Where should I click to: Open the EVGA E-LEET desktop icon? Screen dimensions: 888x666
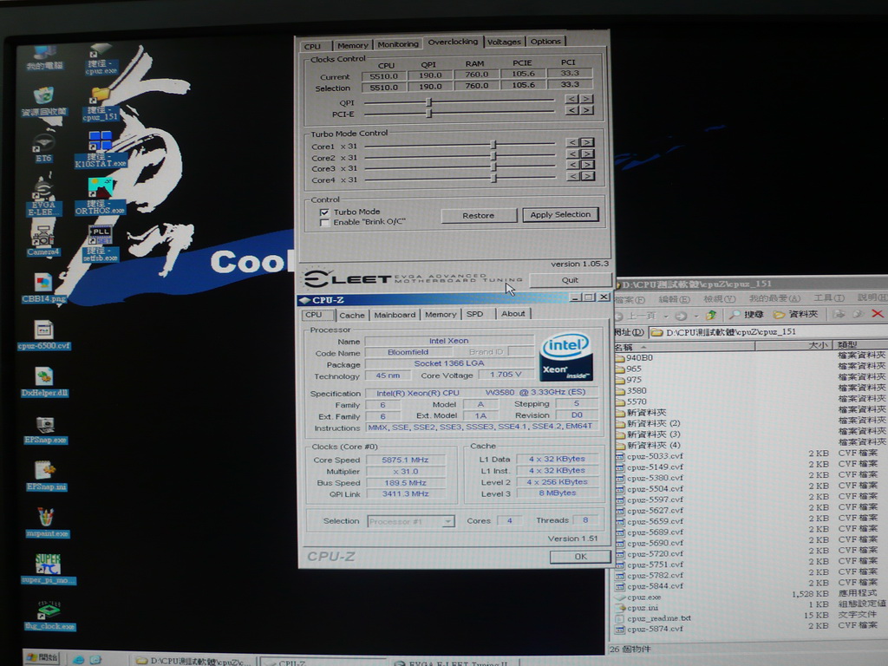point(43,197)
